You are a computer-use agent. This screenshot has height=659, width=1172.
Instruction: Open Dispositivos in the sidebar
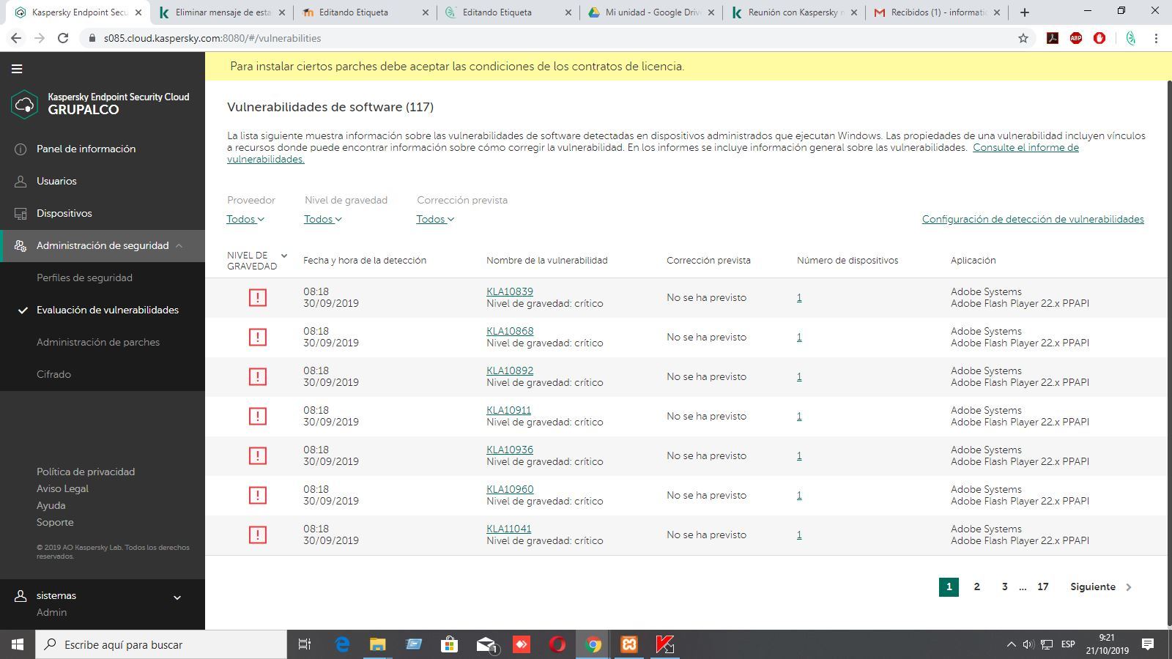pyautogui.click(x=64, y=213)
